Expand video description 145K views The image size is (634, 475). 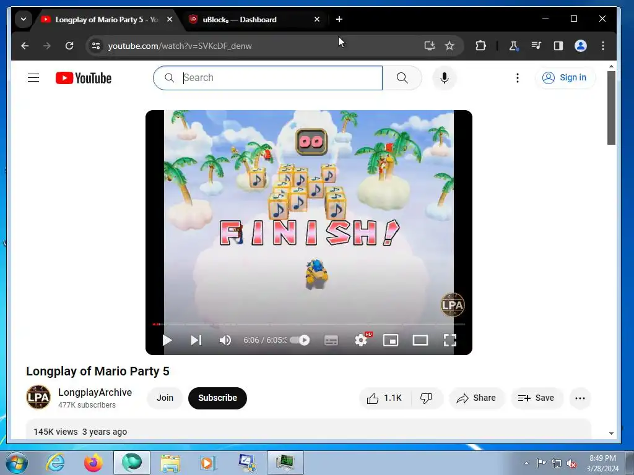(x=308, y=429)
